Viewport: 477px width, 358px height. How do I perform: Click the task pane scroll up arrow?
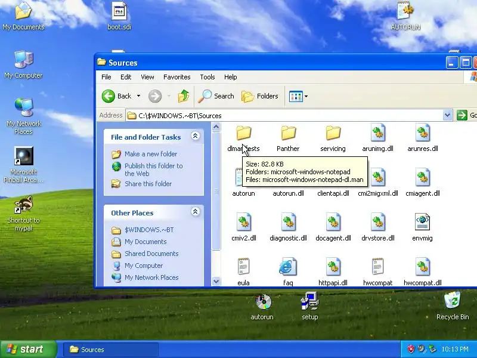[216, 126]
